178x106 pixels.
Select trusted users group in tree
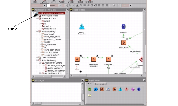point(50,29)
